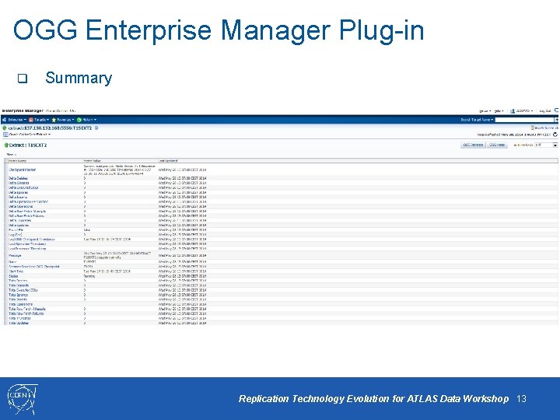Click the Running status value
Viewport: 560px width, 420px height.
pos(89,276)
